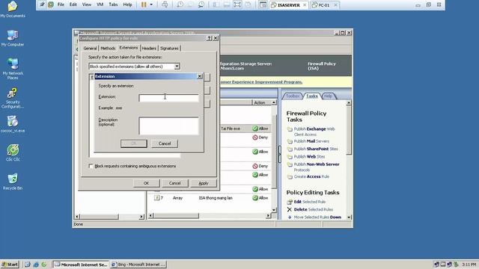479x269 pixels.
Task: Switch to the Help tab in task pane
Action: coord(328,96)
